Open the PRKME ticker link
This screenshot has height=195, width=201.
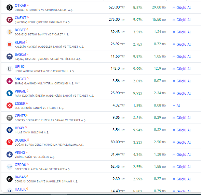coord(21,91)
